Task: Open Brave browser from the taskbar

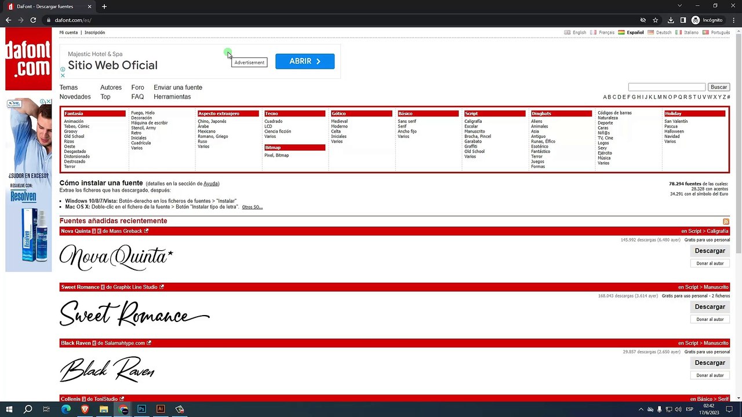Action: click(85, 409)
